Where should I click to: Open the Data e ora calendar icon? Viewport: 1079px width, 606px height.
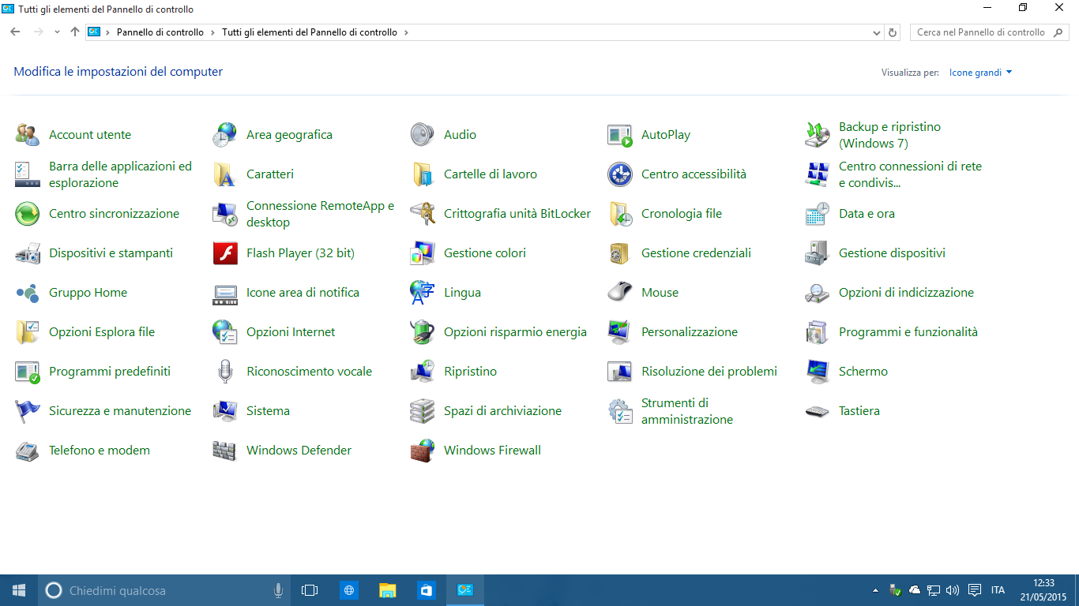818,214
